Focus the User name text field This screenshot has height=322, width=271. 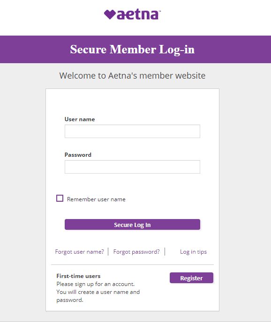(132, 131)
